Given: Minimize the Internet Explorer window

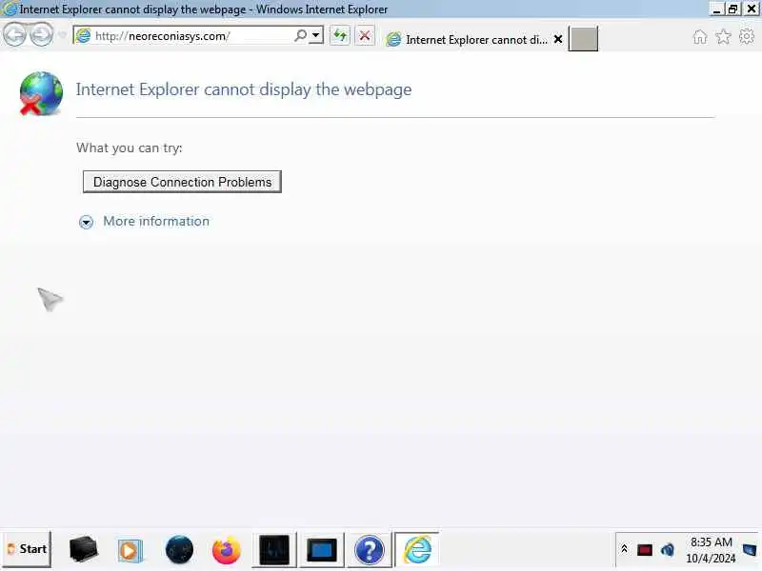Looking at the screenshot, I should point(716,9).
